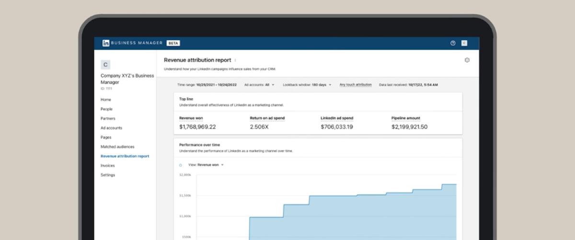Open Partners in the sidebar
575x240 pixels.
[x=108, y=119]
